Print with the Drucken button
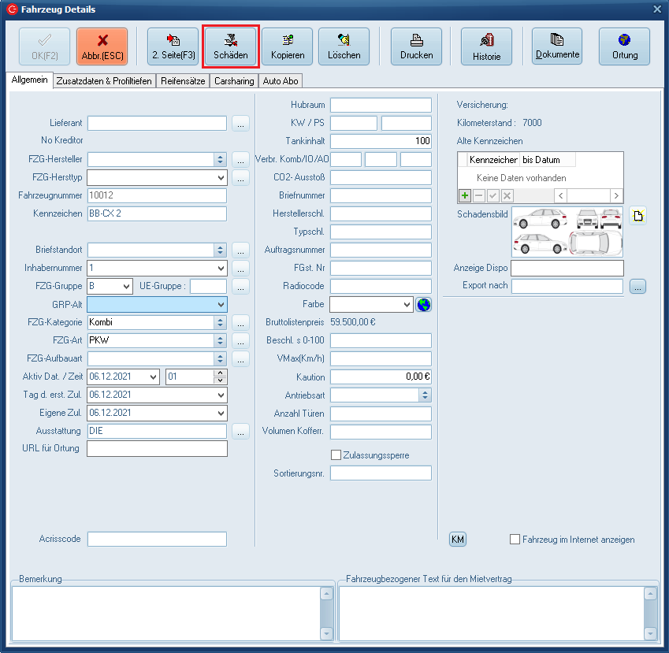Image resolution: width=669 pixels, height=653 pixels. click(416, 46)
